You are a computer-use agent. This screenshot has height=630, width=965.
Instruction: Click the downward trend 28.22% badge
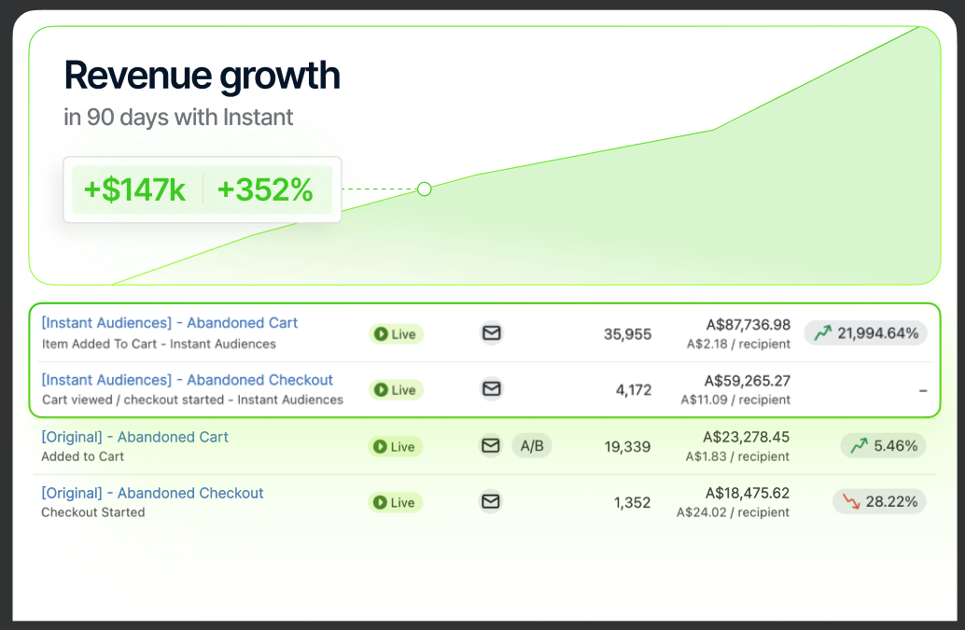880,502
